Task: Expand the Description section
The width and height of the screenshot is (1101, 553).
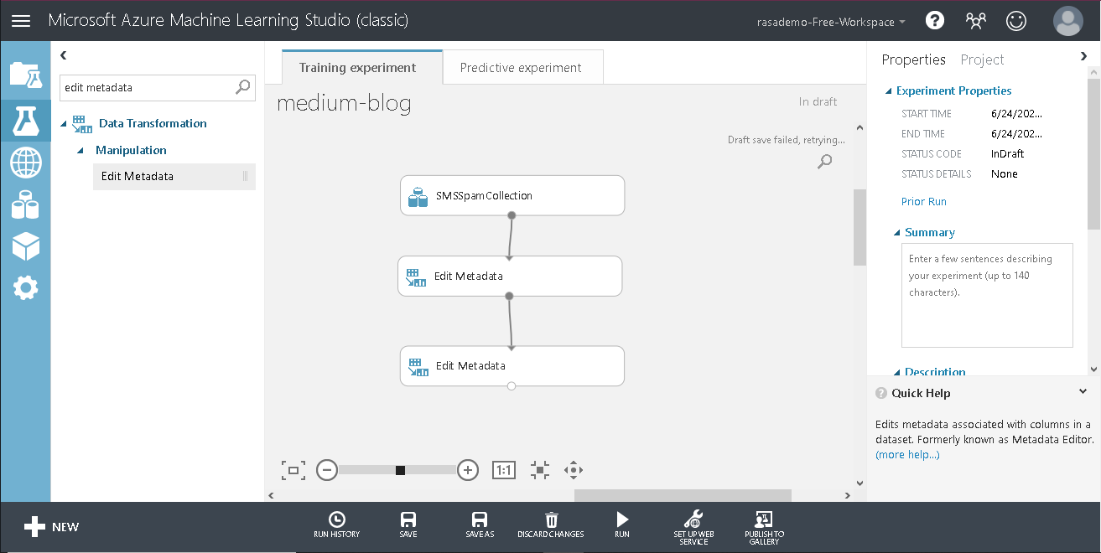Action: pos(901,372)
